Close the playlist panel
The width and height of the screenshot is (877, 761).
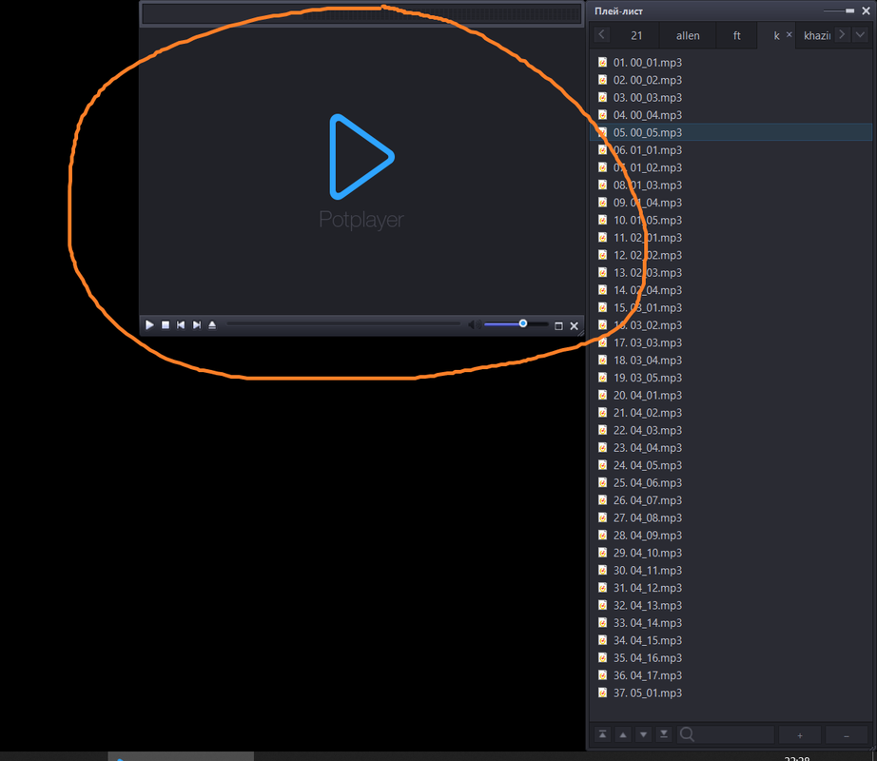[866, 10]
